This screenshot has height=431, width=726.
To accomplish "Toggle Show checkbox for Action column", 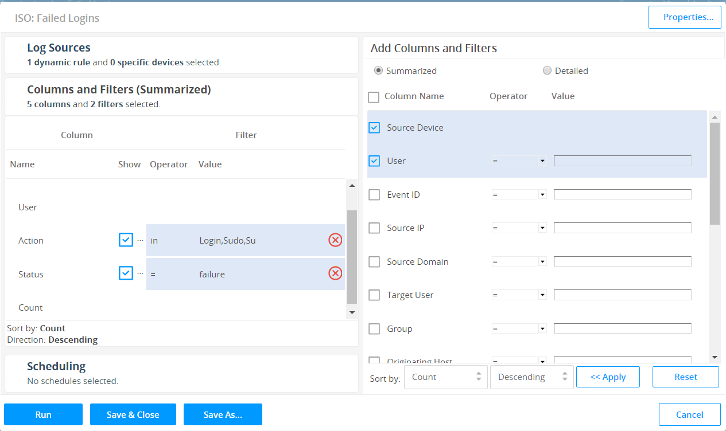I will pos(126,240).
